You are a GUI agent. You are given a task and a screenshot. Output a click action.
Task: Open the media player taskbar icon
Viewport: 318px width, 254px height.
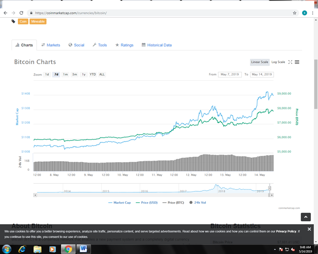tap(53, 249)
